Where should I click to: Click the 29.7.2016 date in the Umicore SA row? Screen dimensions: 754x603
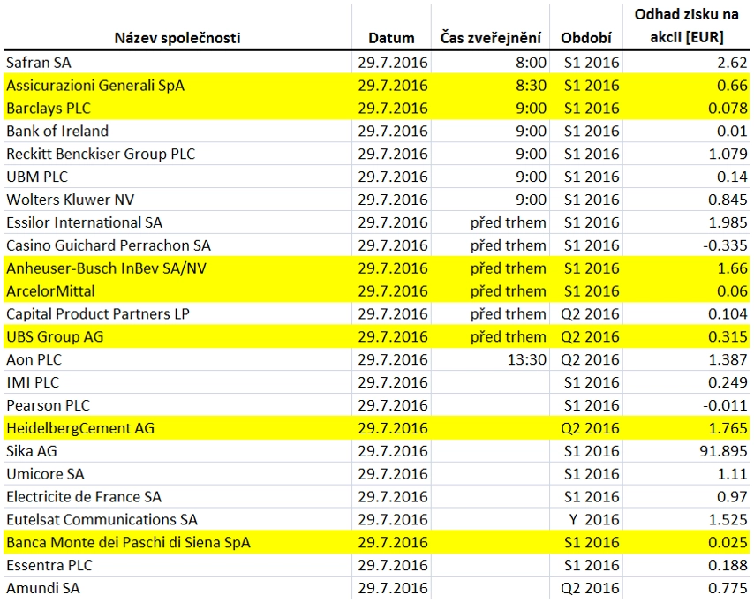393,473
